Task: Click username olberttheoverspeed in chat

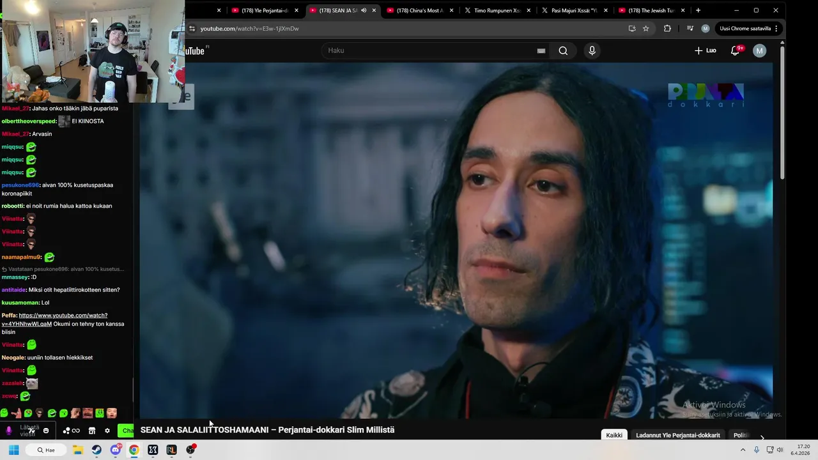Action: pyautogui.click(x=29, y=121)
